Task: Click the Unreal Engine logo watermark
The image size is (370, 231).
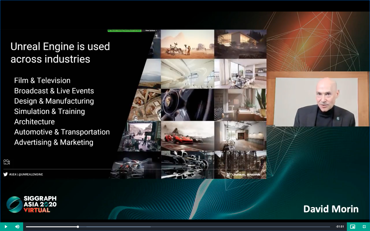Action: (x=243, y=174)
